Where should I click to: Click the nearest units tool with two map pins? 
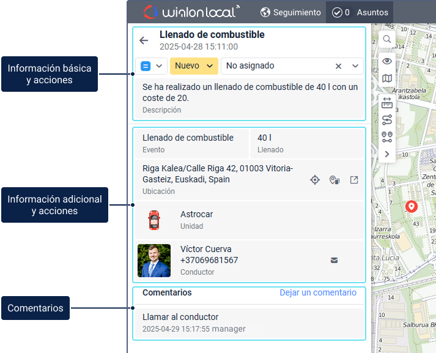pos(387,137)
